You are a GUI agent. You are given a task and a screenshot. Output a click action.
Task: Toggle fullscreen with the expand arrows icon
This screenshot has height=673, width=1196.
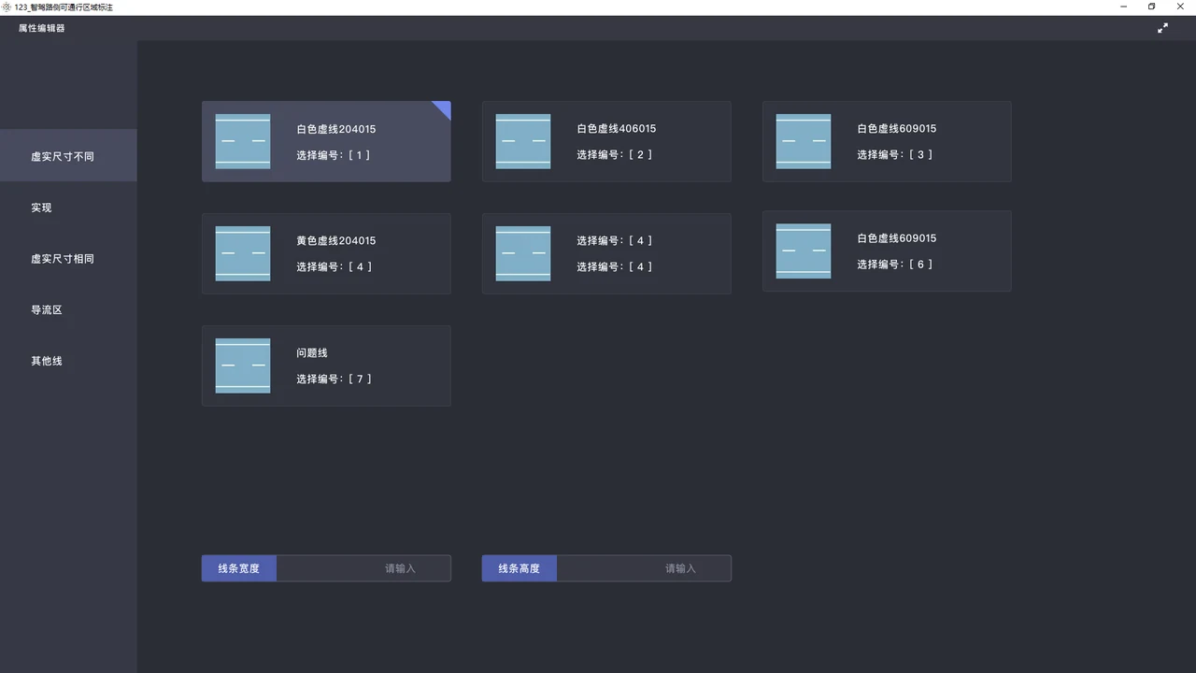[x=1162, y=28]
